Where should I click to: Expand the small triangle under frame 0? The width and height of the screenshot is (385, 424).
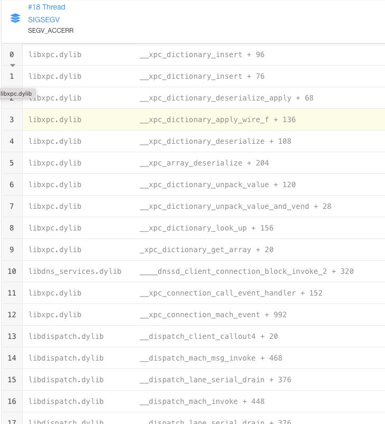(13, 66)
